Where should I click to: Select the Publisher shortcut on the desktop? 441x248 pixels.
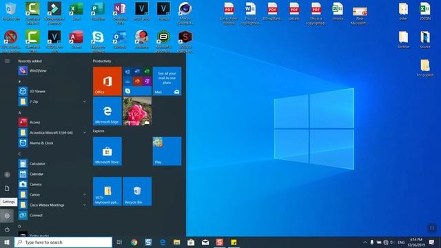tap(98, 12)
